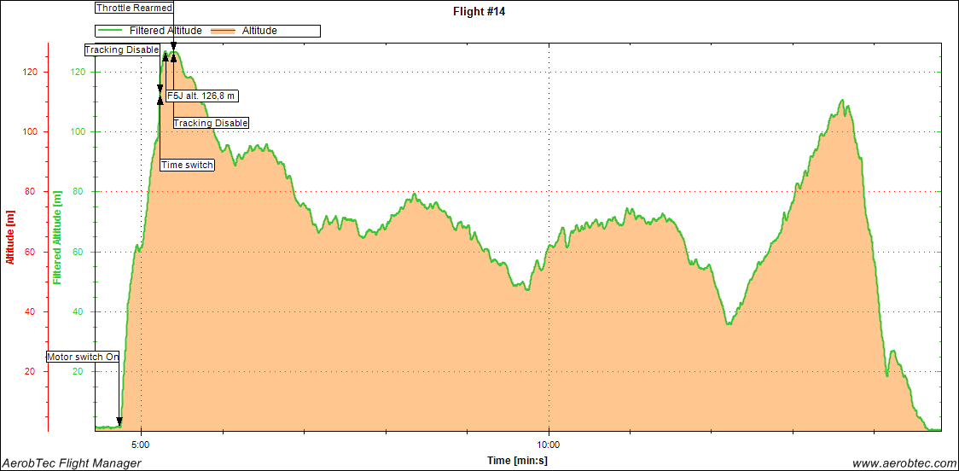Click the Time [min:s] axis label
The width and height of the screenshot is (959, 471).
[518, 460]
